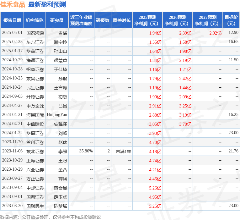Click the institution 国联民生

point(35,206)
